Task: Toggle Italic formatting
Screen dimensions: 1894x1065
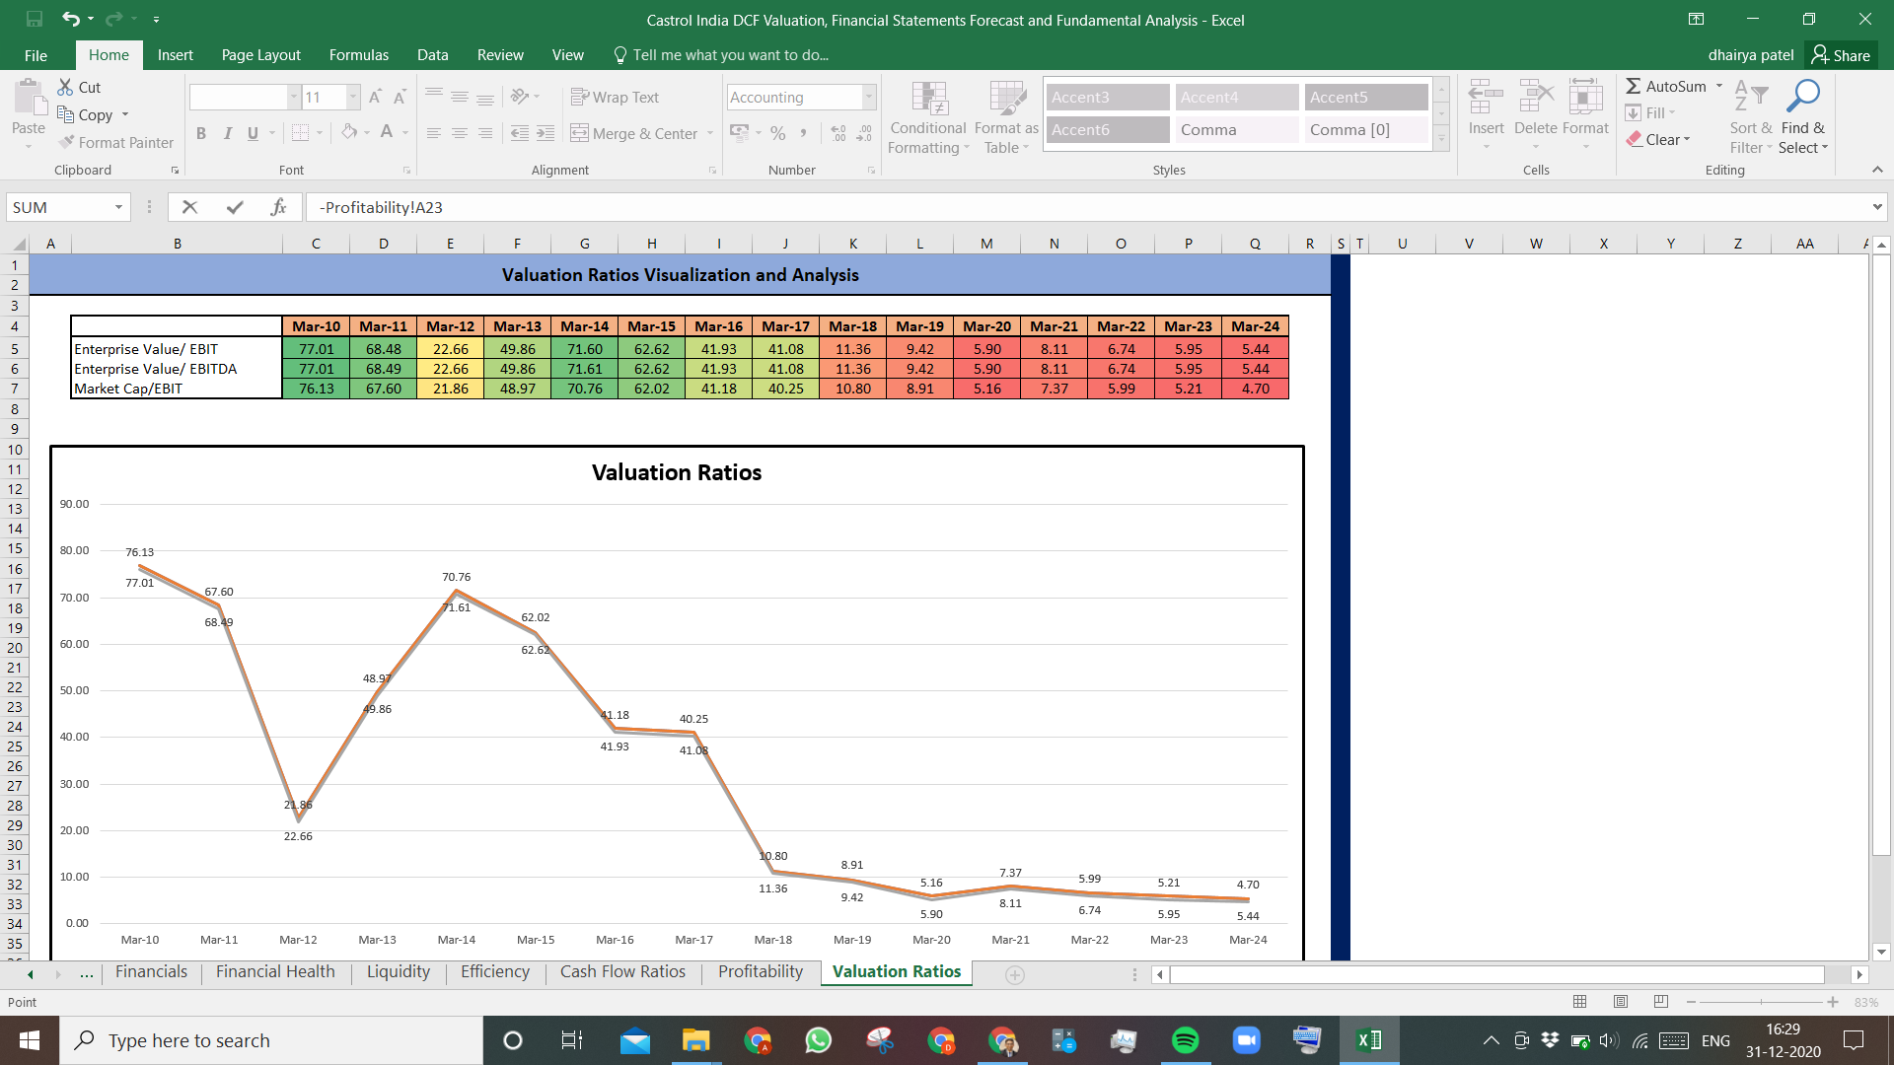Action: (227, 133)
